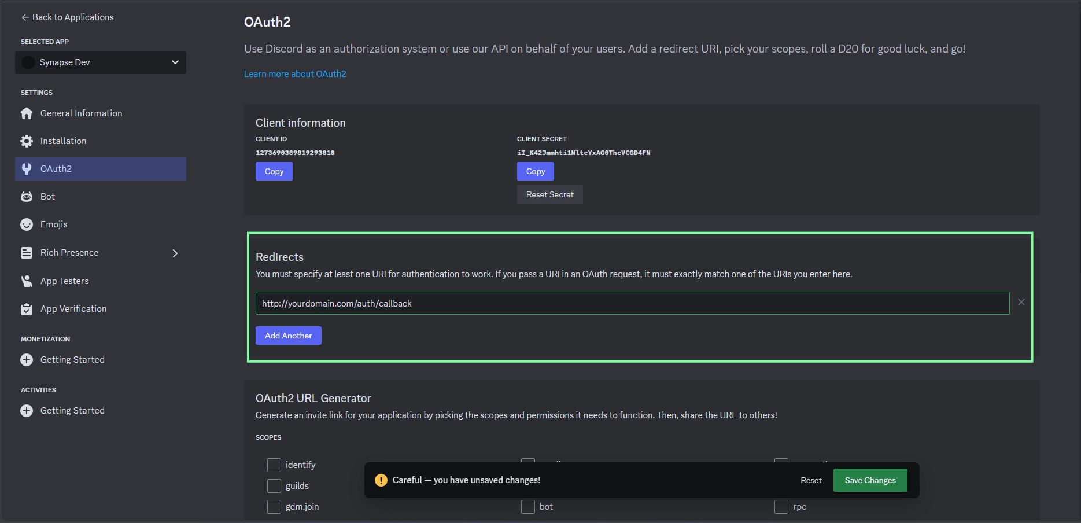Click the Client Secret value text
This screenshot has width=1081, height=523.
[x=584, y=153]
